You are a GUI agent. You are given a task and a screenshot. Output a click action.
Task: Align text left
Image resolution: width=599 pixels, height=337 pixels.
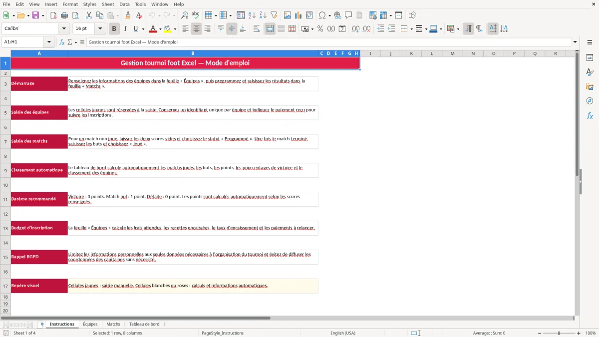coord(185,29)
